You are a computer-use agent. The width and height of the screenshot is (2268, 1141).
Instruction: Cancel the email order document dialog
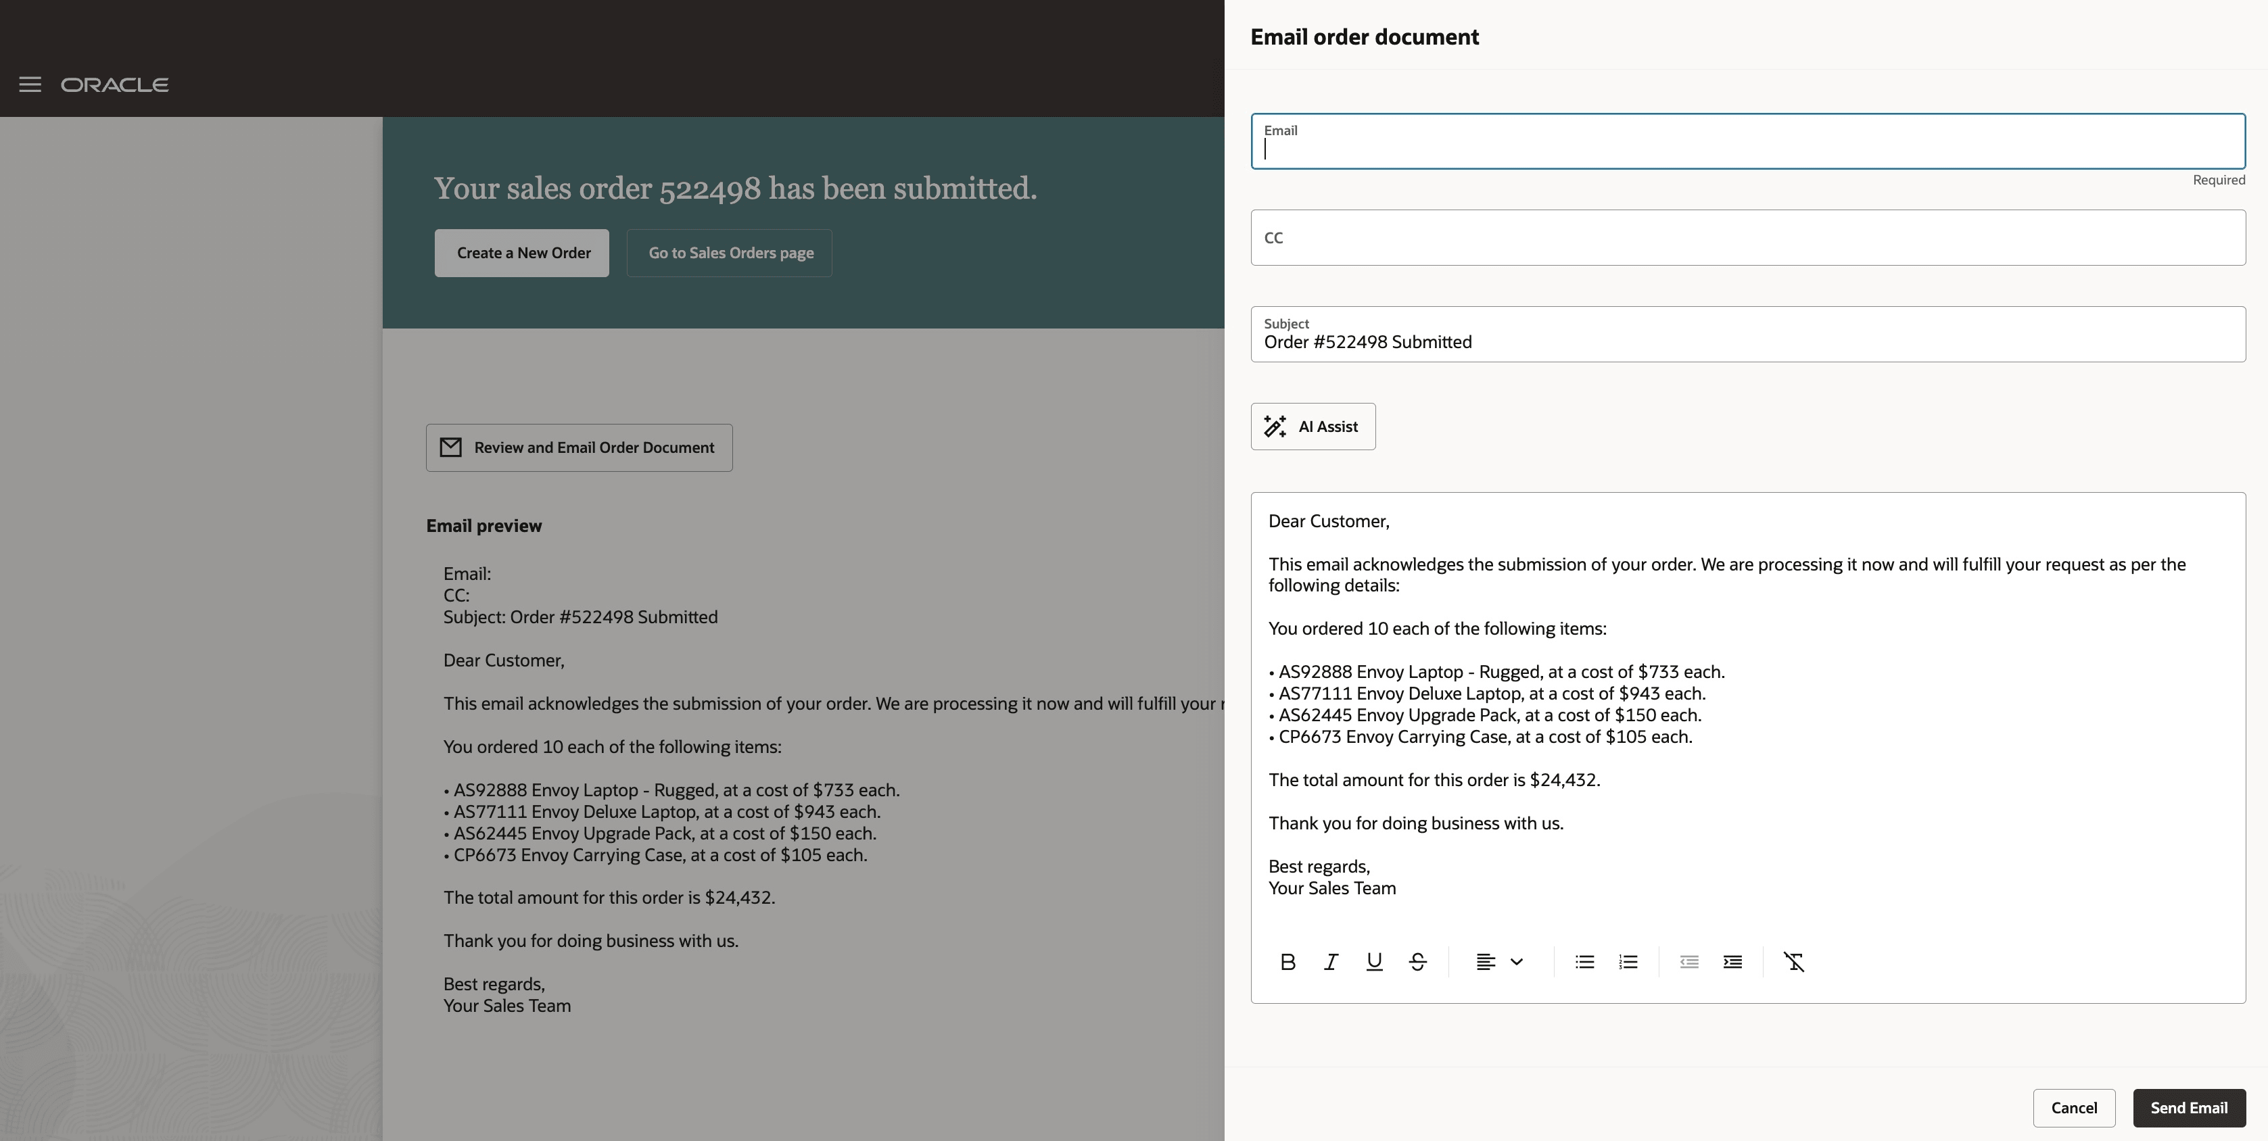click(x=2073, y=1108)
